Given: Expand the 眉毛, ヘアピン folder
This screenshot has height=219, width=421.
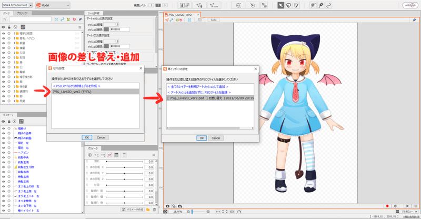Looking at the screenshot, I should (15, 38).
